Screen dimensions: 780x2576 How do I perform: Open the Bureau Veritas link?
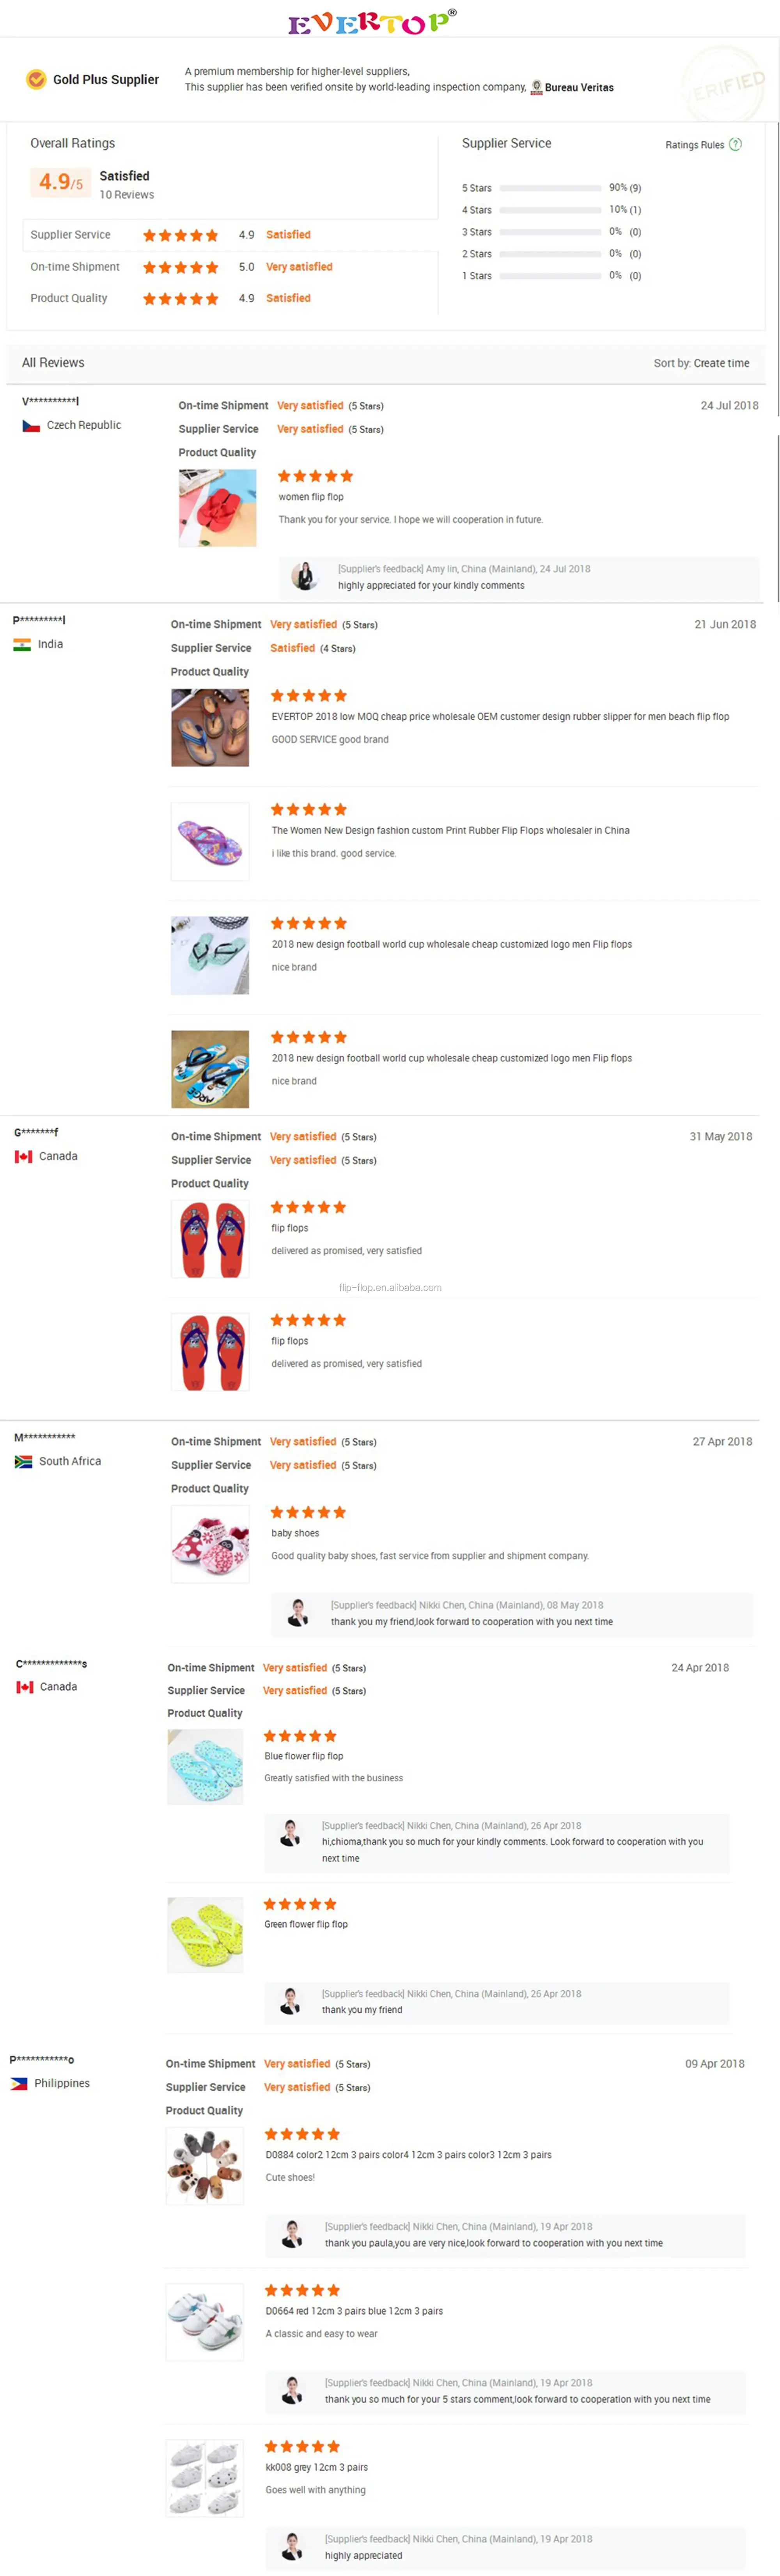[x=579, y=88]
